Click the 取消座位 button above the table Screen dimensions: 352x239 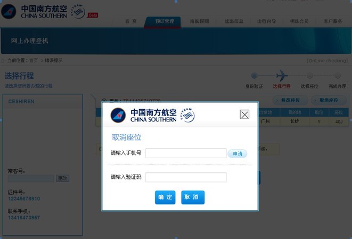point(329,100)
